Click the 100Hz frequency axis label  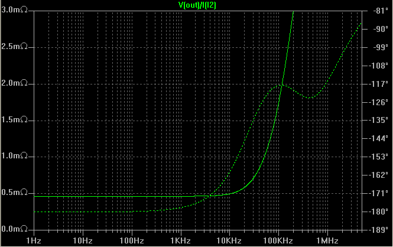[x=132, y=241]
